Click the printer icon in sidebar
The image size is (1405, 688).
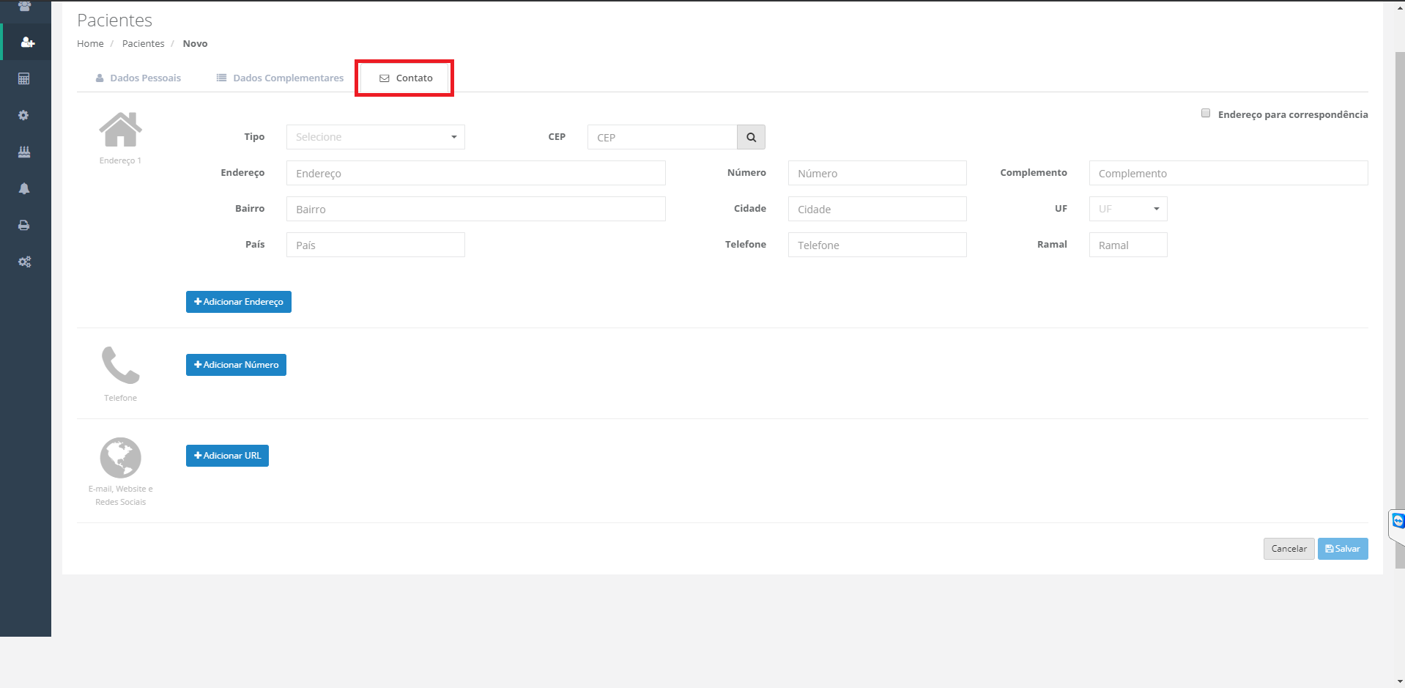pyautogui.click(x=24, y=226)
